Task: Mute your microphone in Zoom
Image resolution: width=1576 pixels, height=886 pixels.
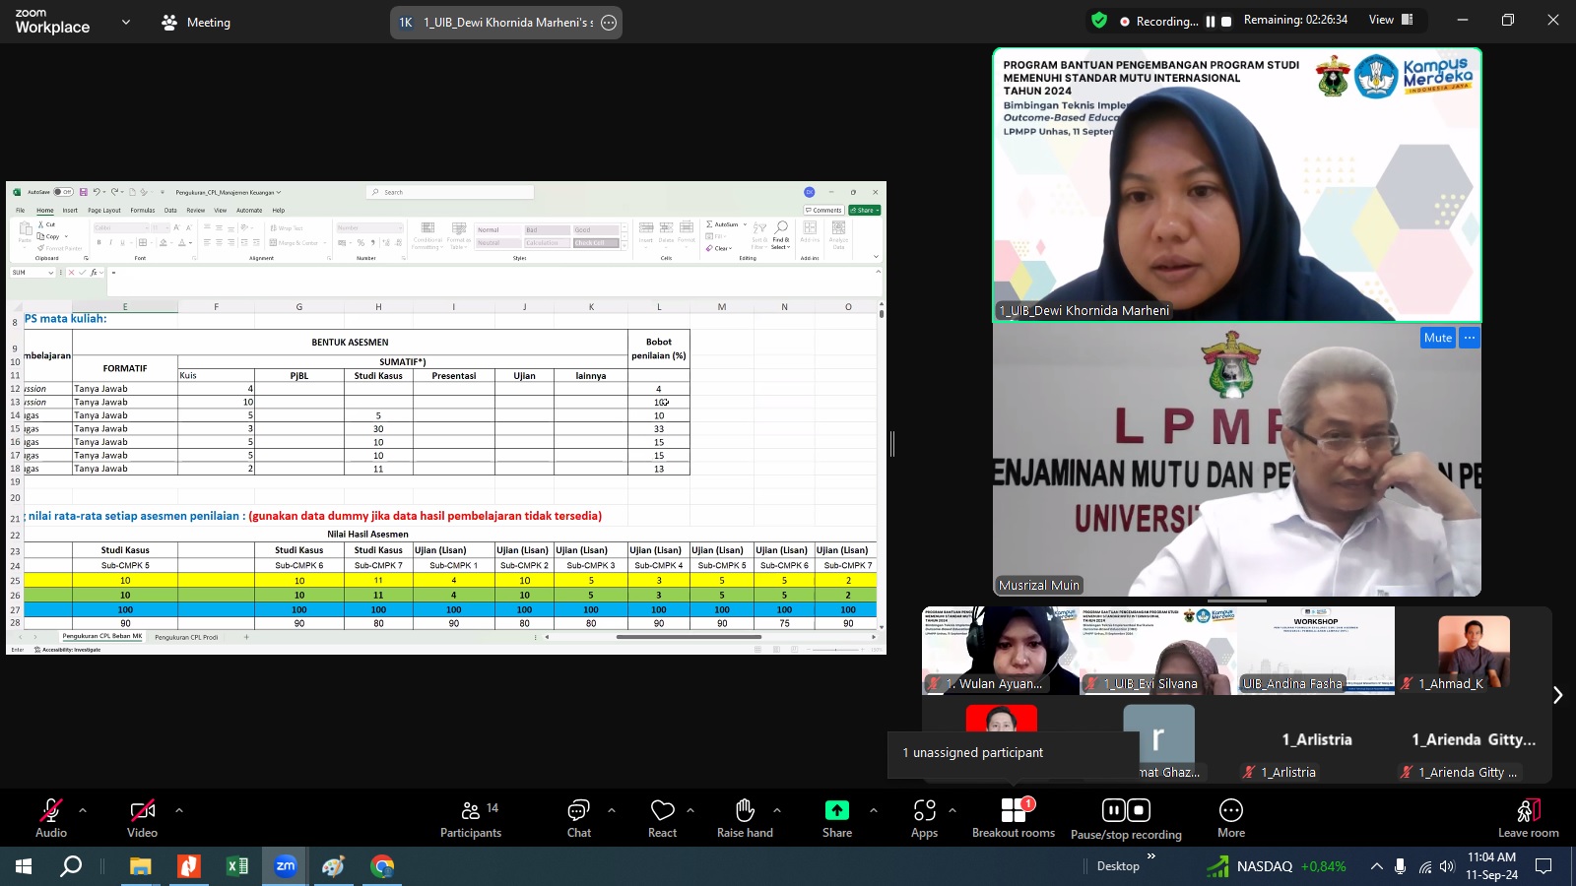Action: pyautogui.click(x=50, y=809)
